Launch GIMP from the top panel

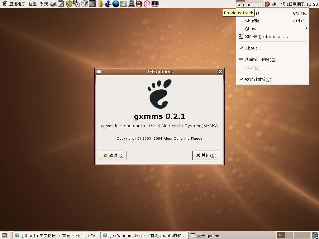pos(53,4)
